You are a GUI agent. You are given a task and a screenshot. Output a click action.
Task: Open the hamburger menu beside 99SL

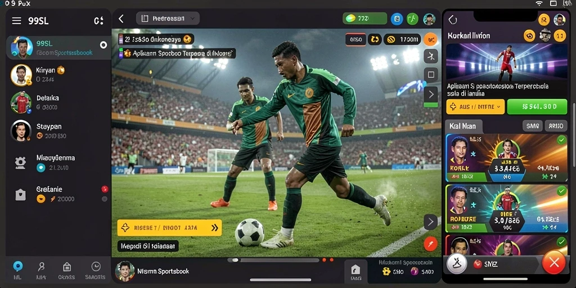point(16,21)
